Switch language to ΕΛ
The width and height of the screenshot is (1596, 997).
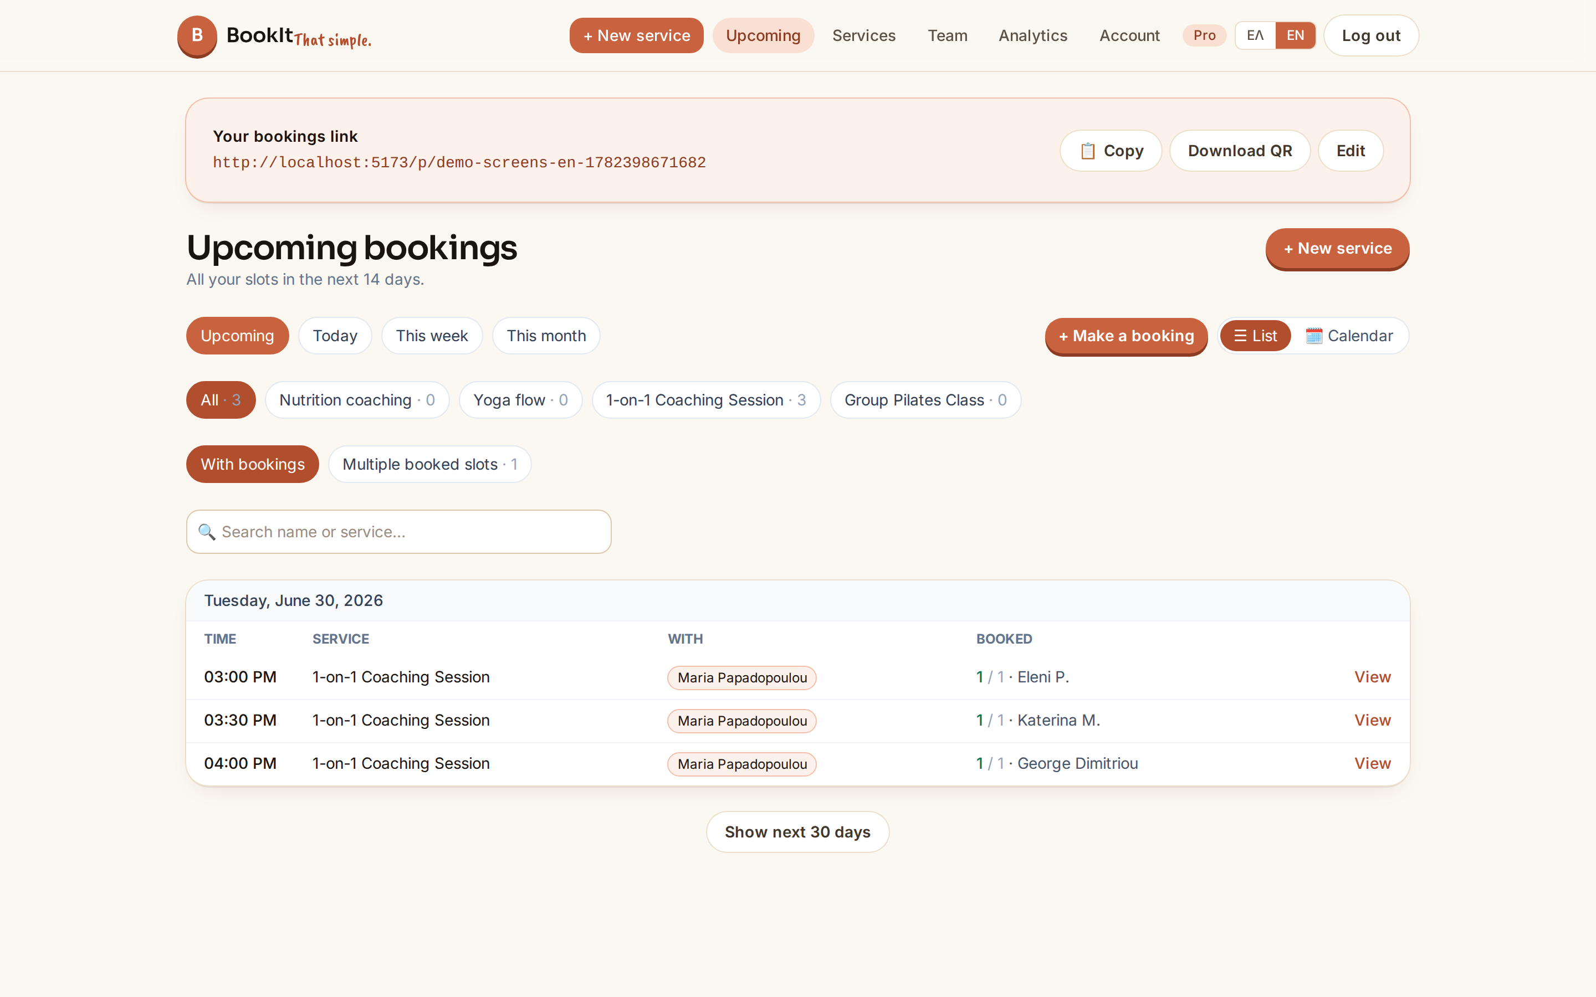[1255, 35]
